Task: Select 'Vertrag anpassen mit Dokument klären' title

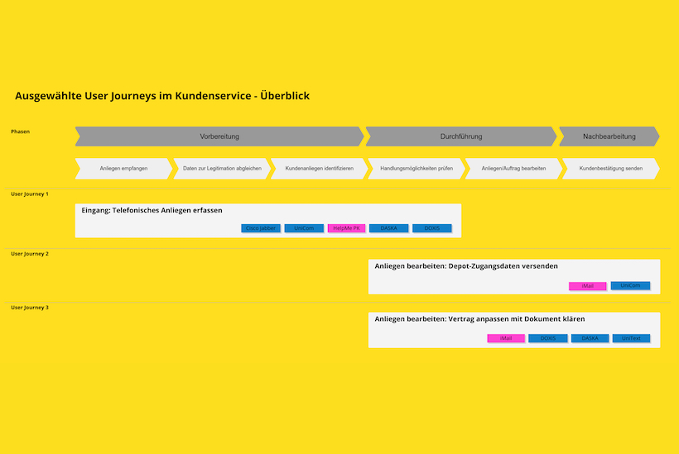Action: [x=479, y=318]
